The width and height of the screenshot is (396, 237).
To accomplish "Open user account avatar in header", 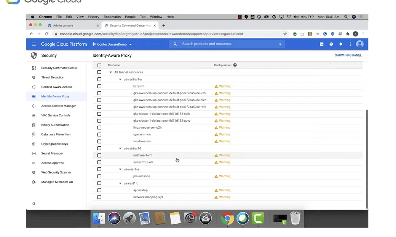I will click(359, 44).
